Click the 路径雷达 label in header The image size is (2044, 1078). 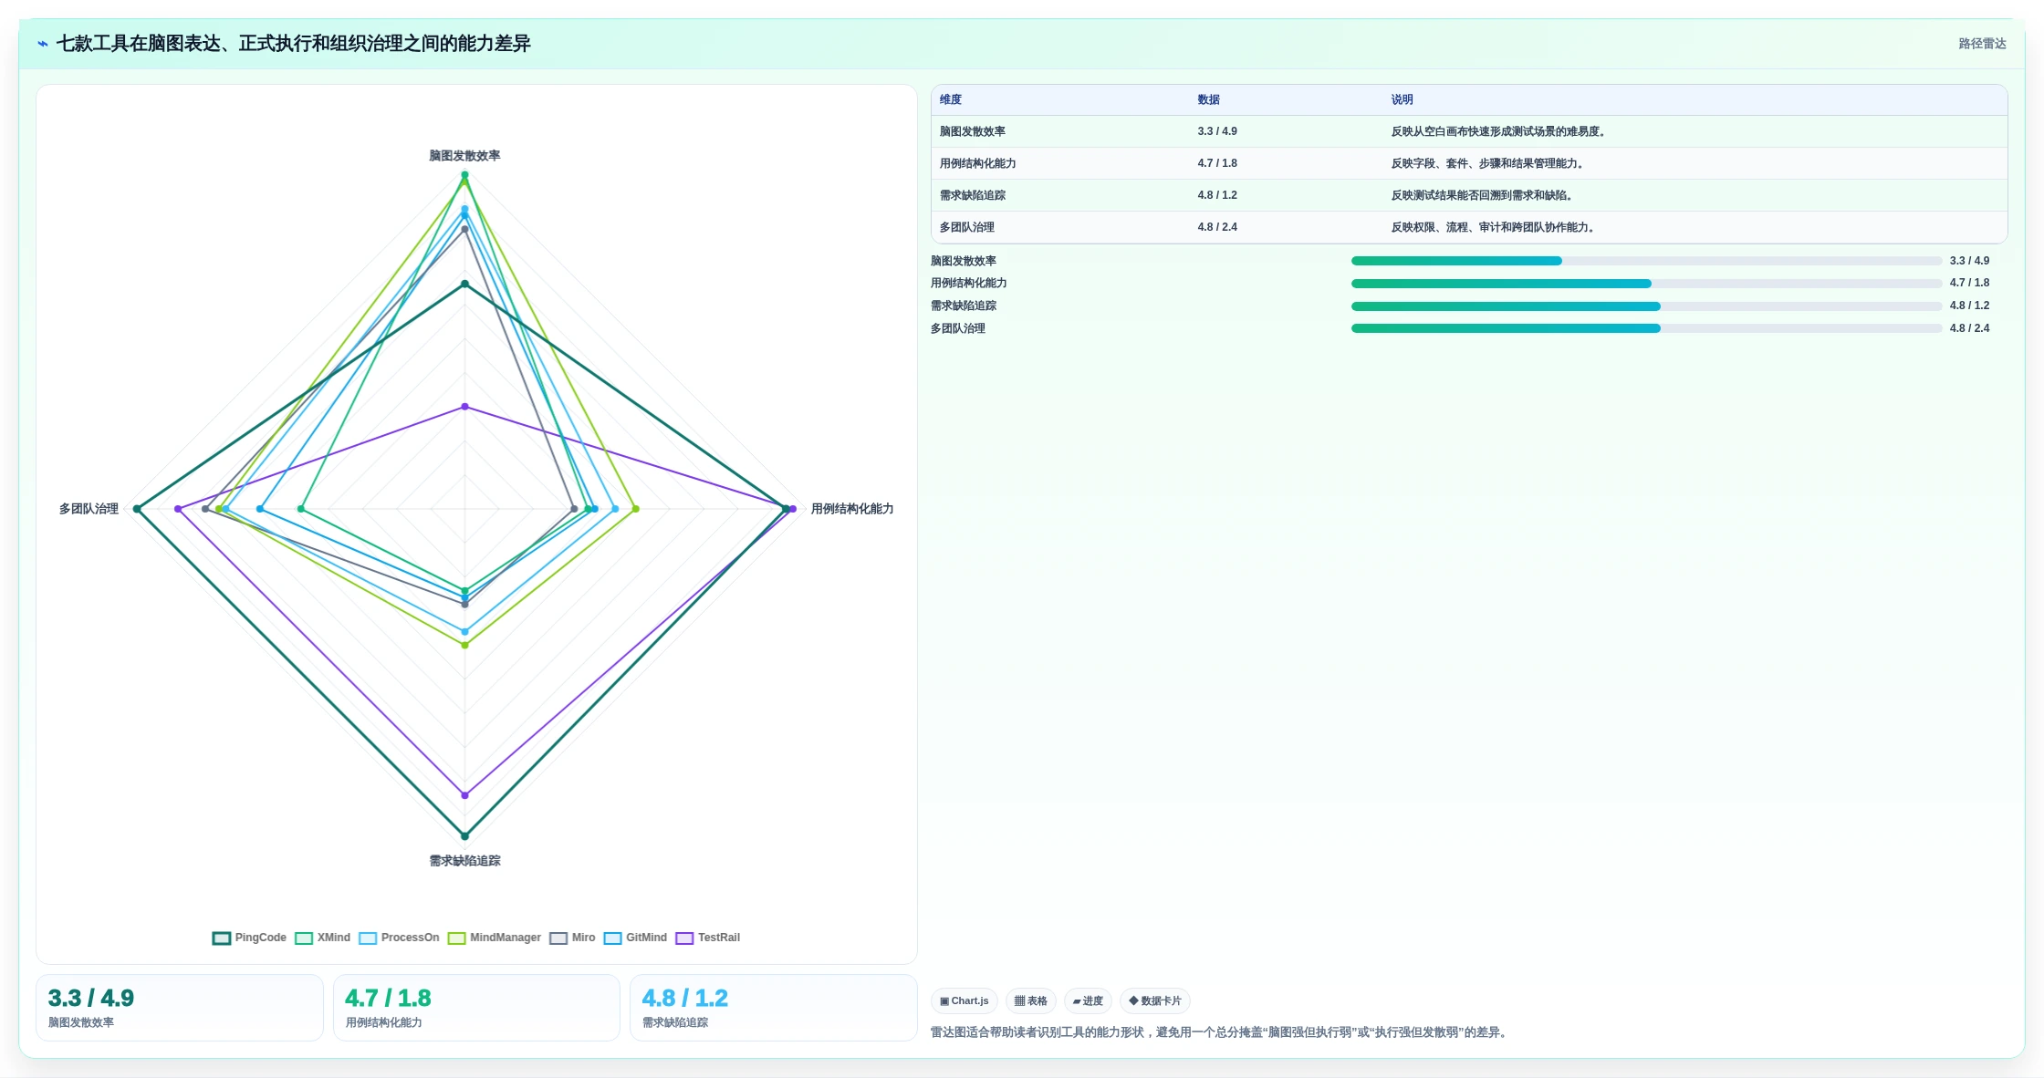[x=1982, y=44]
